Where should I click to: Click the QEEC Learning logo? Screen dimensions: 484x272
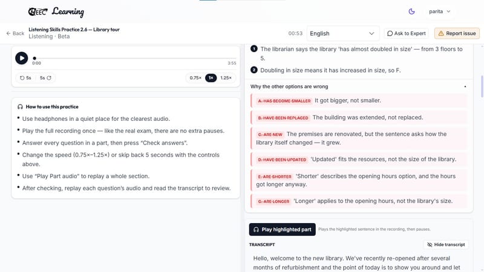[56, 11]
